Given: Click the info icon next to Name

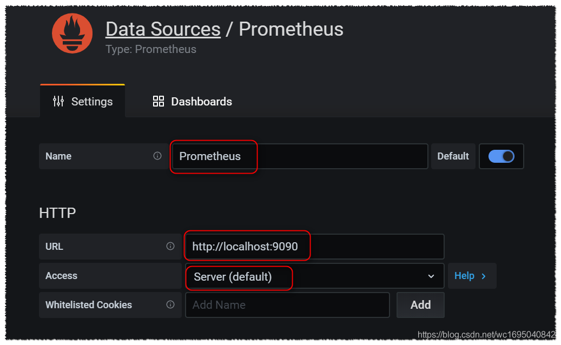Looking at the screenshot, I should (157, 156).
